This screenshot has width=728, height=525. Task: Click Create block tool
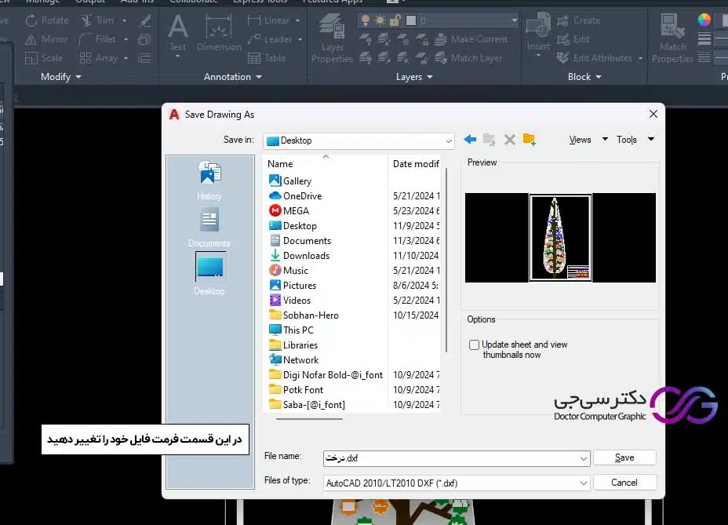(x=579, y=20)
